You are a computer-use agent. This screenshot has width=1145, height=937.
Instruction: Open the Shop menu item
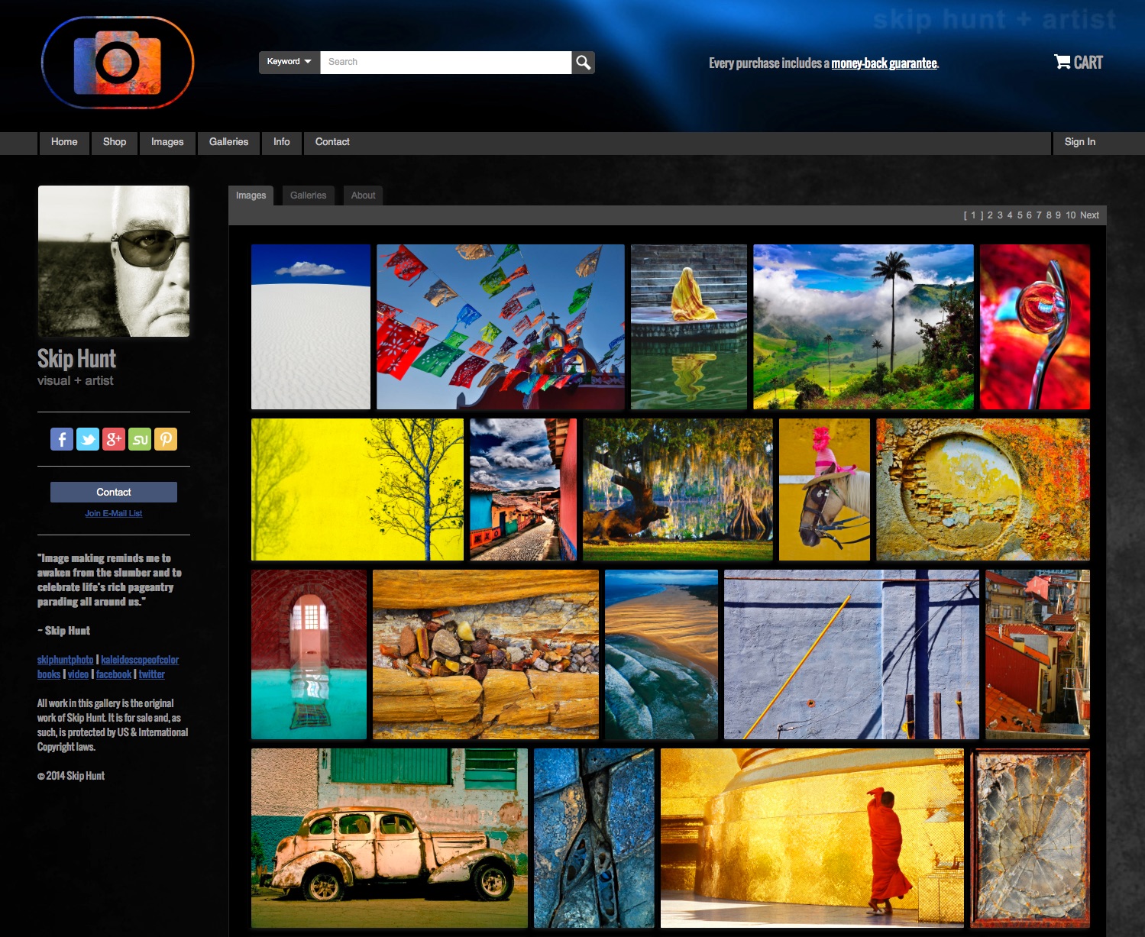[115, 143]
